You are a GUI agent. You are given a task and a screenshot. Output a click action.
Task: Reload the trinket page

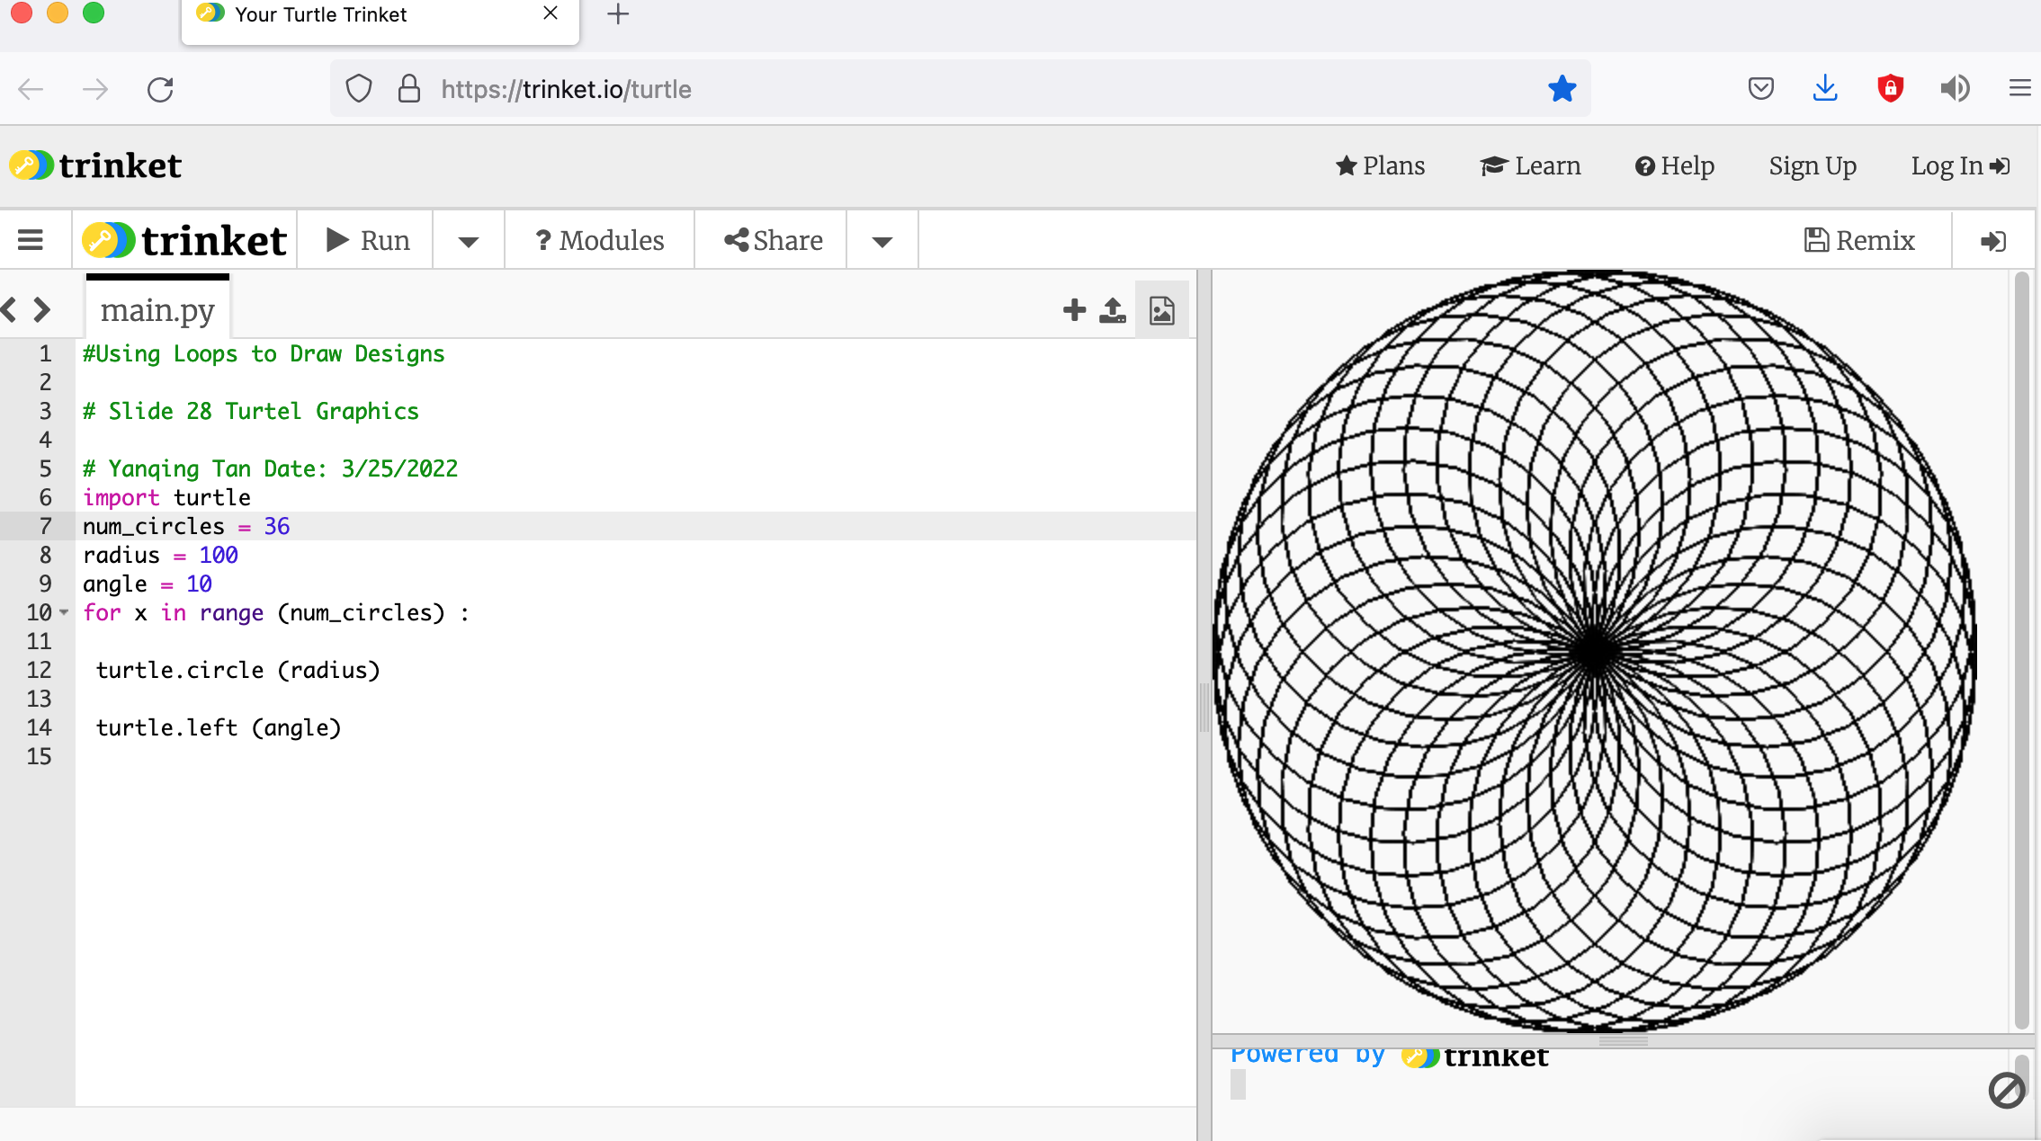click(x=160, y=89)
